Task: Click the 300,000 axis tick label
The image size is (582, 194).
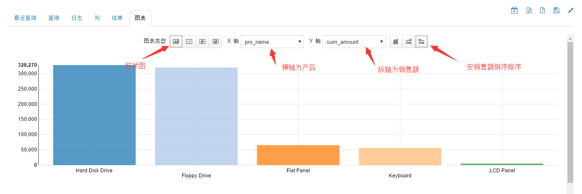Action: pyautogui.click(x=28, y=74)
